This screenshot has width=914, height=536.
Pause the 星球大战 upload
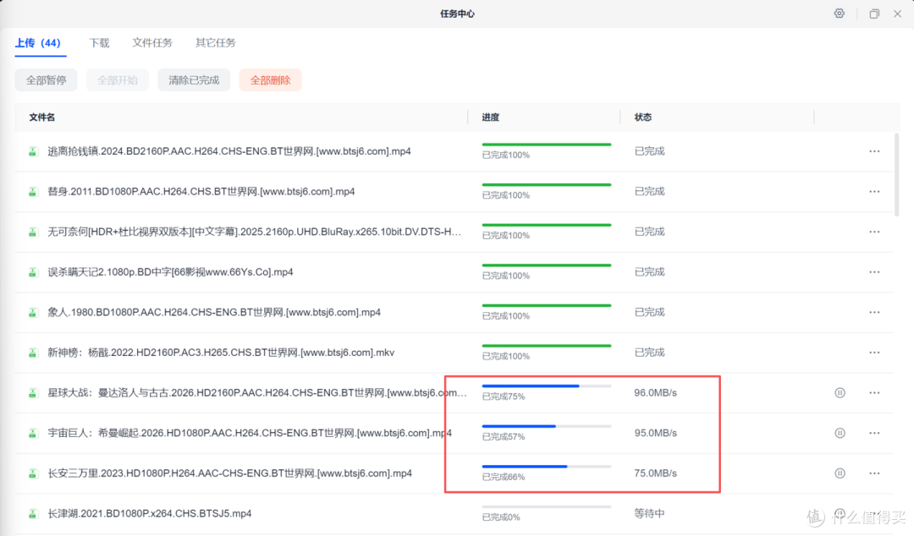[840, 392]
